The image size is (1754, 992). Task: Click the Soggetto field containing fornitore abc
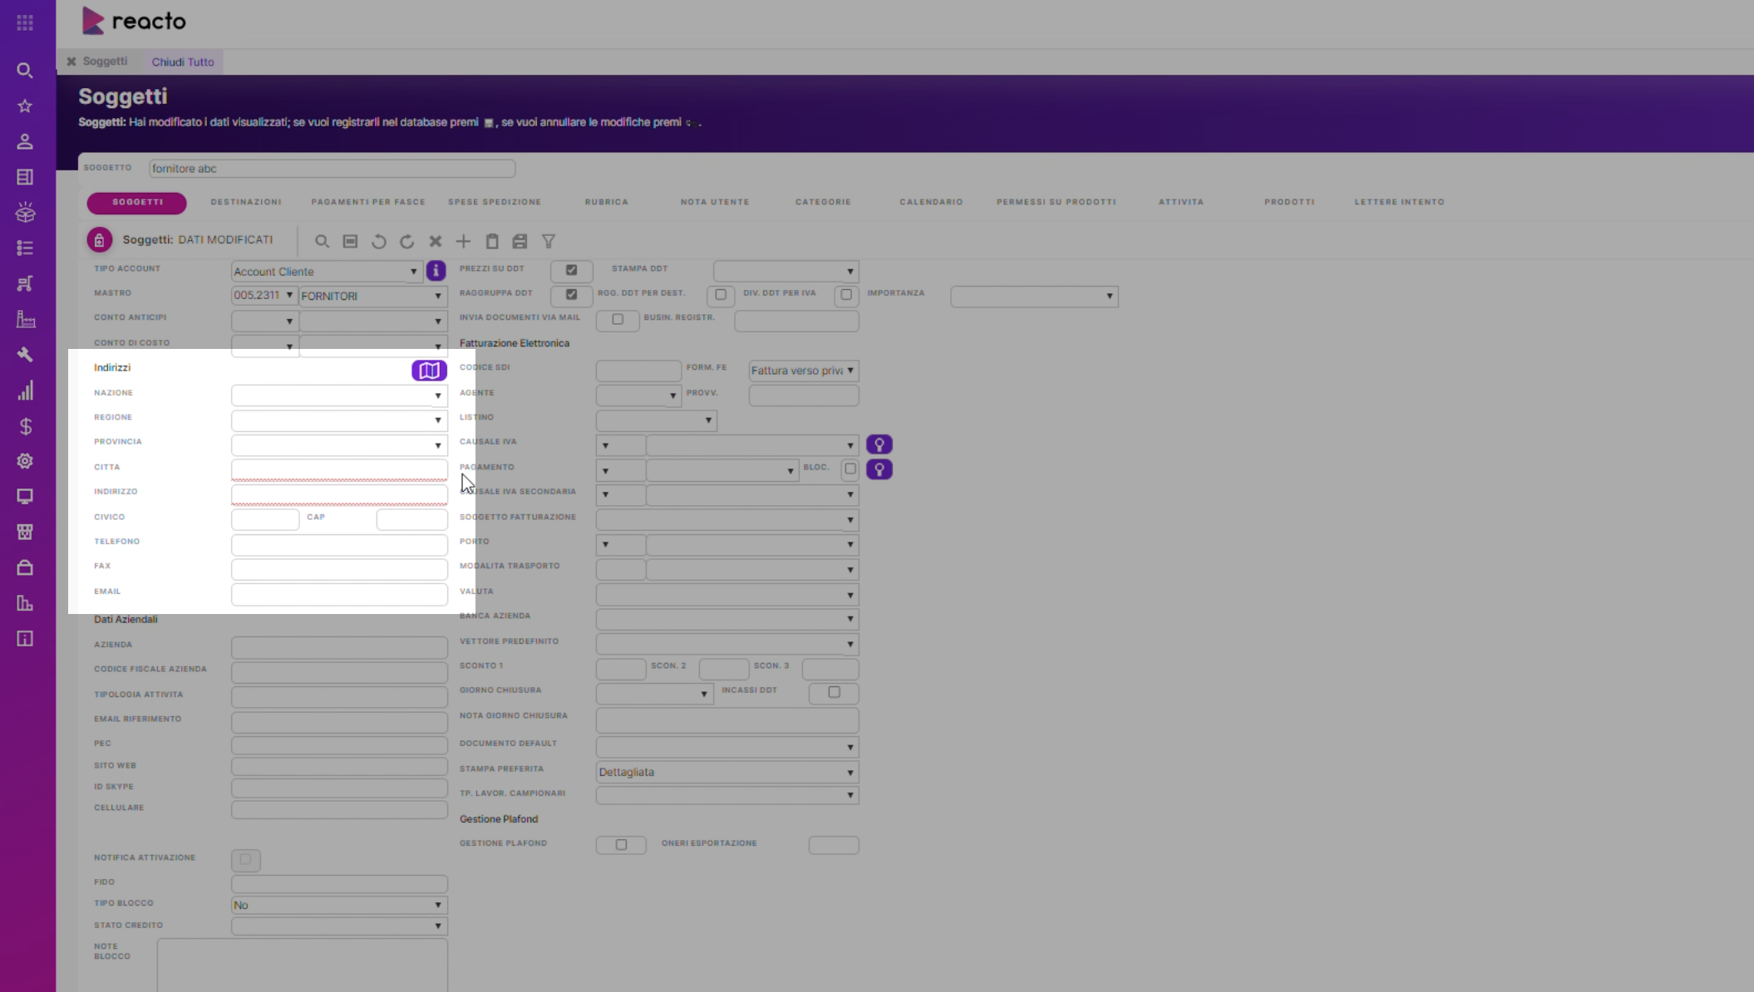[332, 169]
